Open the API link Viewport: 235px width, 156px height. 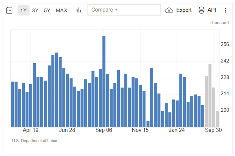(x=211, y=10)
